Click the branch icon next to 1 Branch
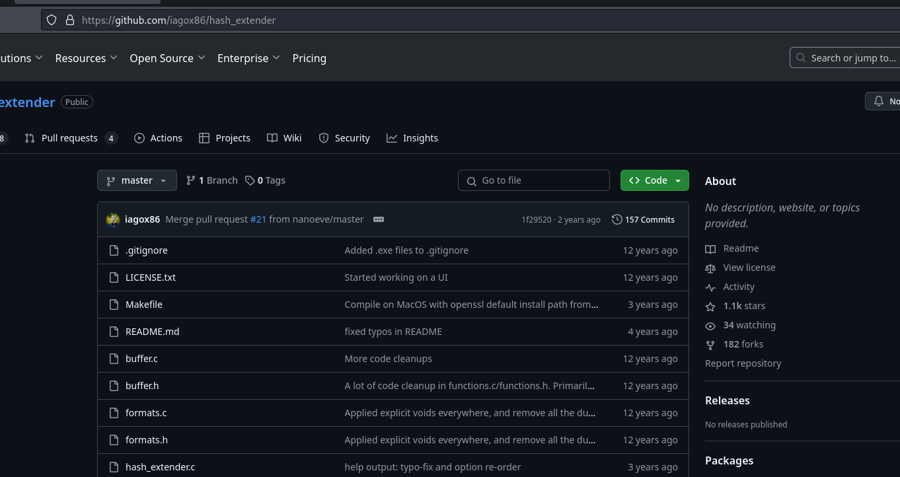The image size is (900, 477). click(191, 180)
